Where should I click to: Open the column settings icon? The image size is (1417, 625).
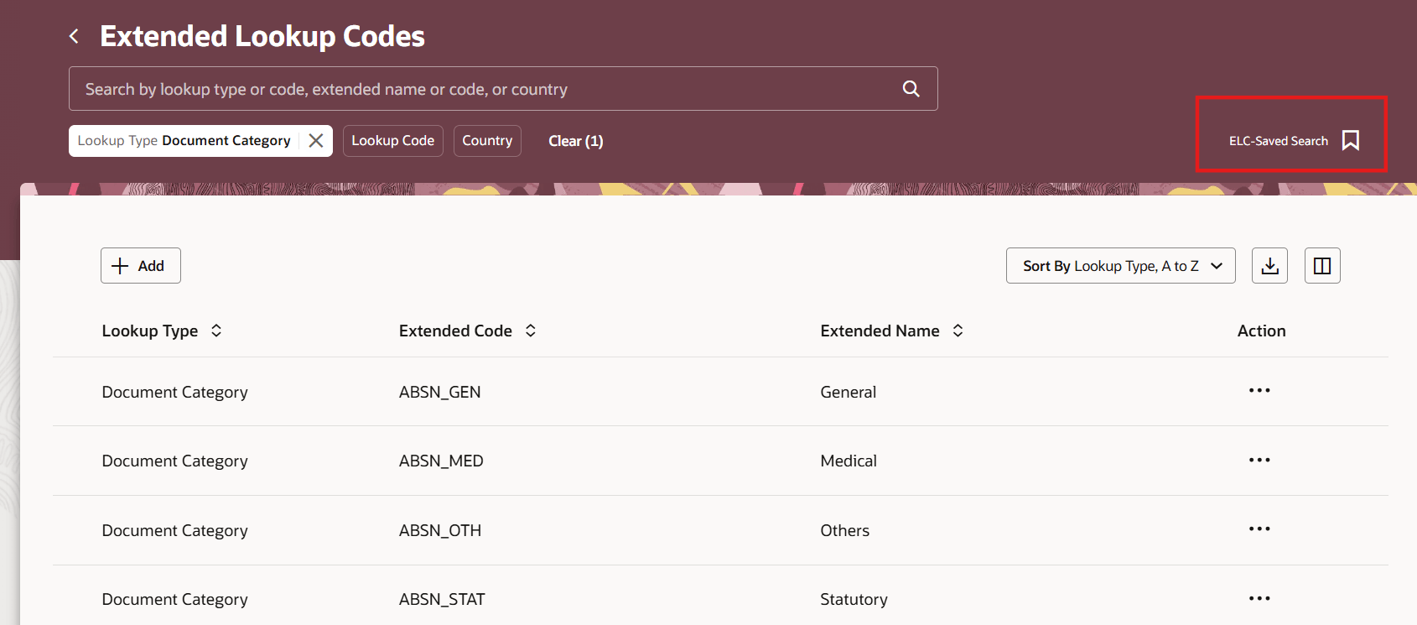coord(1322,266)
